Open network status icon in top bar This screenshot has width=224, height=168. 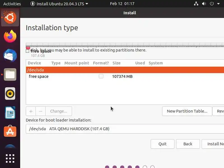pos(196,4)
